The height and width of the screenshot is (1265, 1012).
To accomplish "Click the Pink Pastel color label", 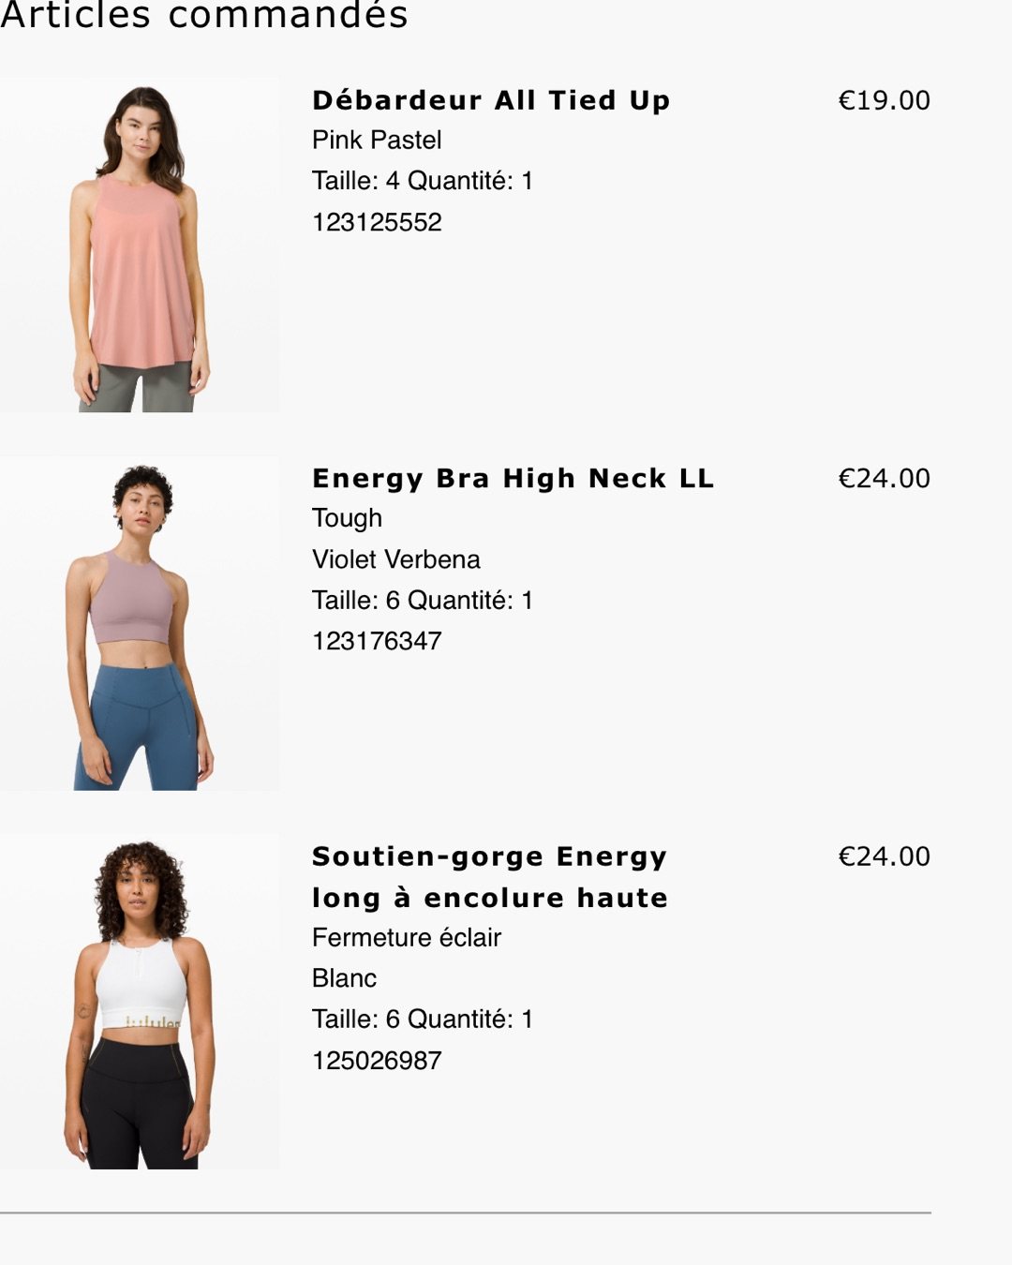I will [x=377, y=141].
